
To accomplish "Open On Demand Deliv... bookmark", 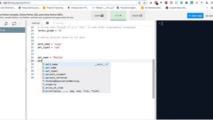I will point(152,8).
